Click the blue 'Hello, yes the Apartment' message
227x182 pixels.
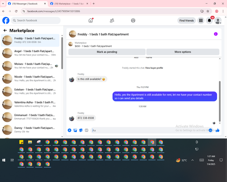pos(165,97)
